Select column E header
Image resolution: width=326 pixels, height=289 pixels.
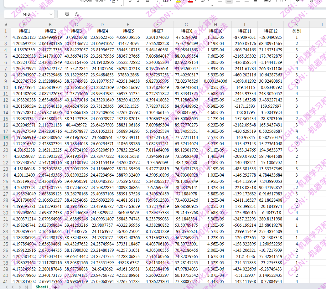click(x=128, y=24)
